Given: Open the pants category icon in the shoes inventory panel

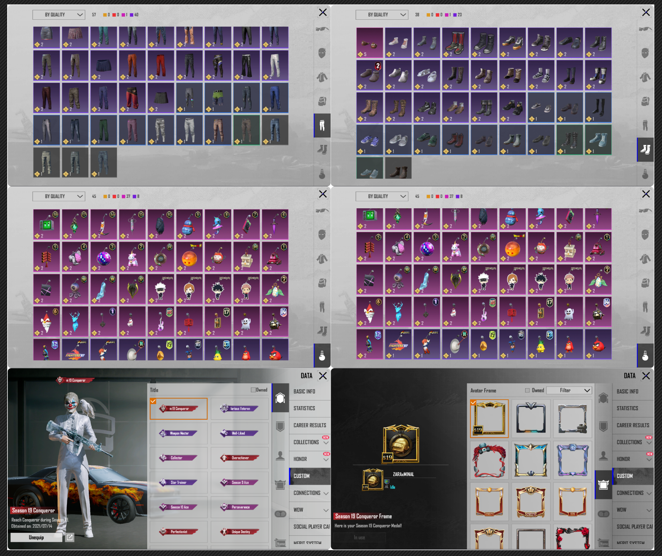Looking at the screenshot, I should point(645,125).
